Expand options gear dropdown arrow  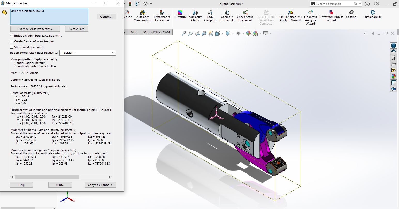click(151, 4)
